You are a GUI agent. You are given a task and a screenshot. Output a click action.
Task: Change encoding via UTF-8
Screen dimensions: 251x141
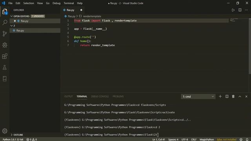pos(185,139)
